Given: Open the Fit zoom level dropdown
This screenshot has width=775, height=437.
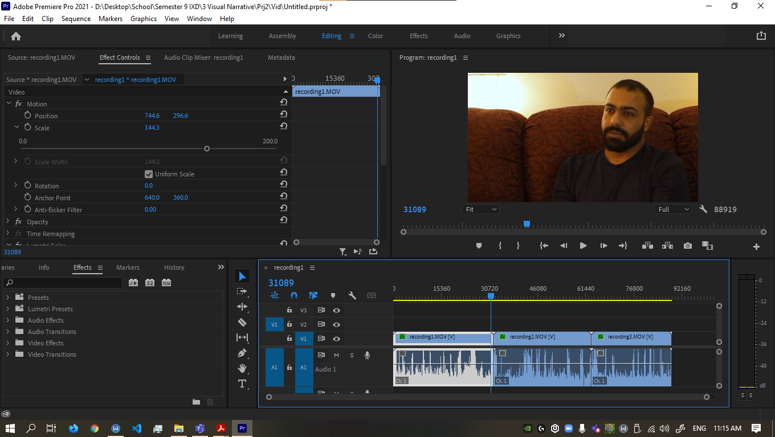Looking at the screenshot, I should [x=481, y=209].
